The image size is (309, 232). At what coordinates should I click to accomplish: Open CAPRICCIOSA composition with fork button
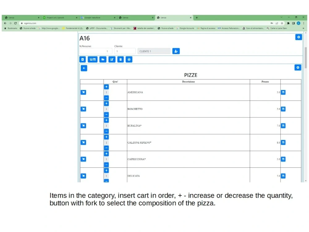tap(283, 159)
